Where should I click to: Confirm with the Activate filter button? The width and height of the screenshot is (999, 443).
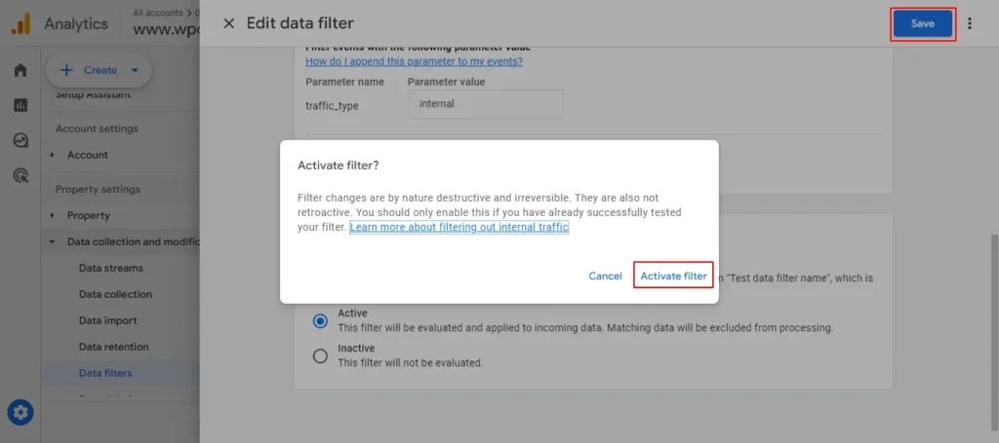pyautogui.click(x=673, y=276)
